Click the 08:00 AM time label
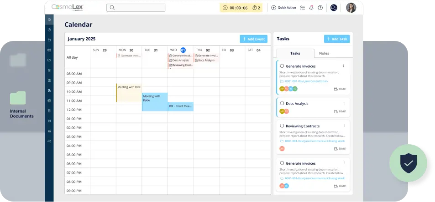Viewport: 435px width, 202px height. (x=74, y=74)
